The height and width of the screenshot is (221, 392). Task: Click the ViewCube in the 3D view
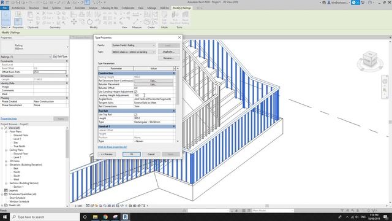point(370,59)
